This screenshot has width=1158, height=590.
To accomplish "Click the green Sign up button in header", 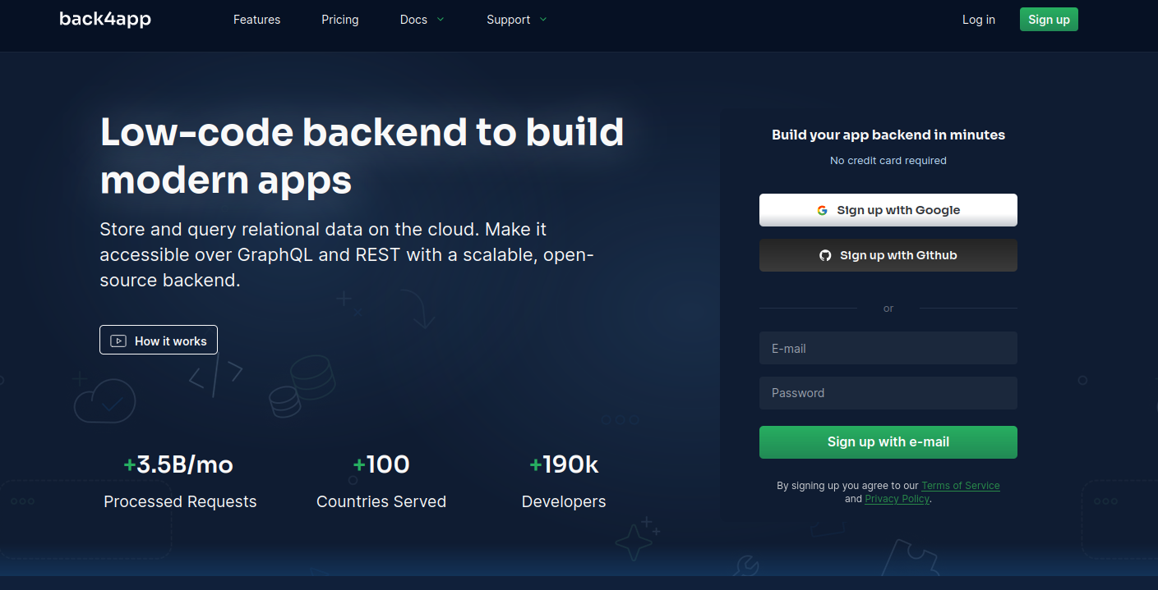I will pyautogui.click(x=1049, y=19).
